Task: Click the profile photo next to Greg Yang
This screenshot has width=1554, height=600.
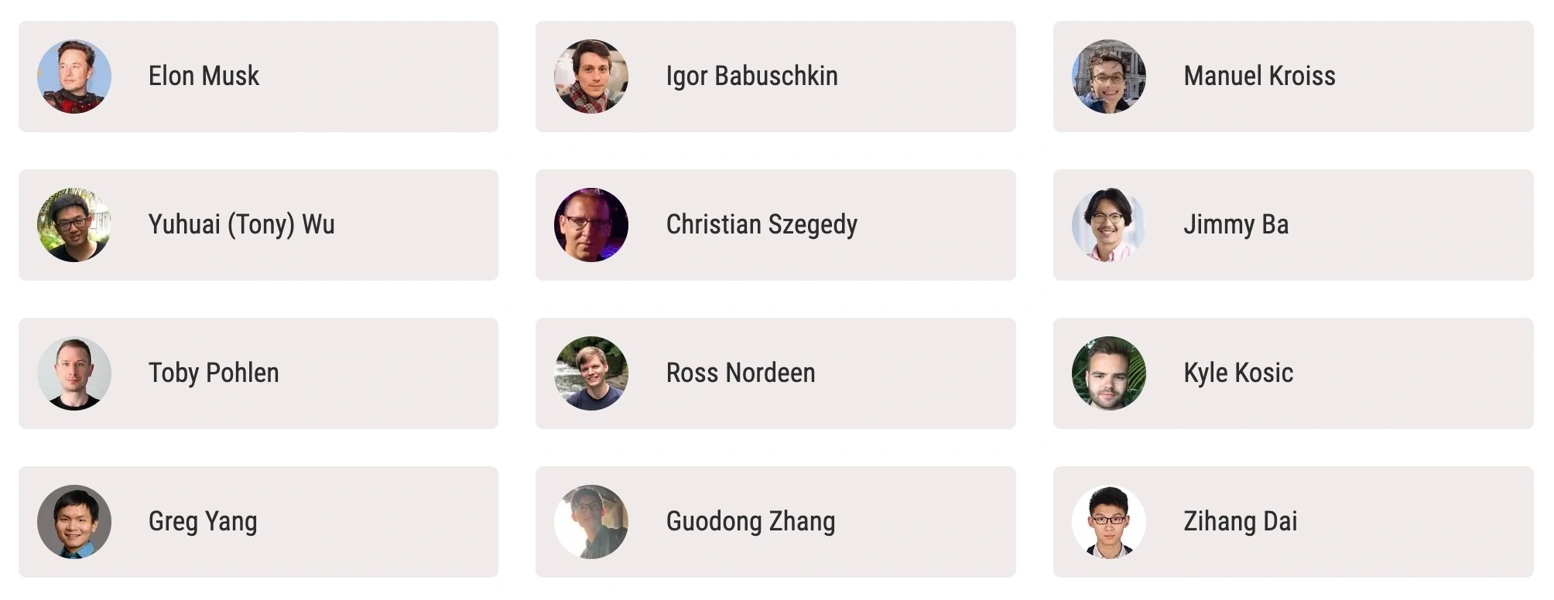Action: [x=74, y=522]
